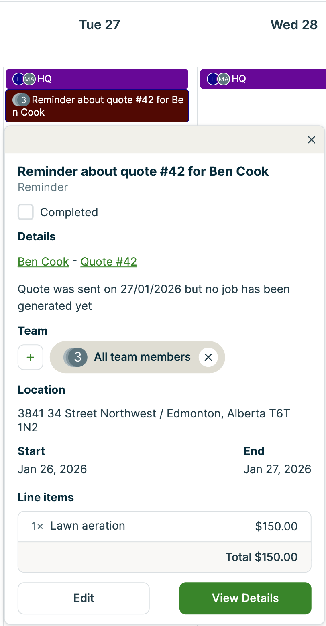Select the Wed 28 day header
This screenshot has height=626, width=326.
pyautogui.click(x=294, y=24)
